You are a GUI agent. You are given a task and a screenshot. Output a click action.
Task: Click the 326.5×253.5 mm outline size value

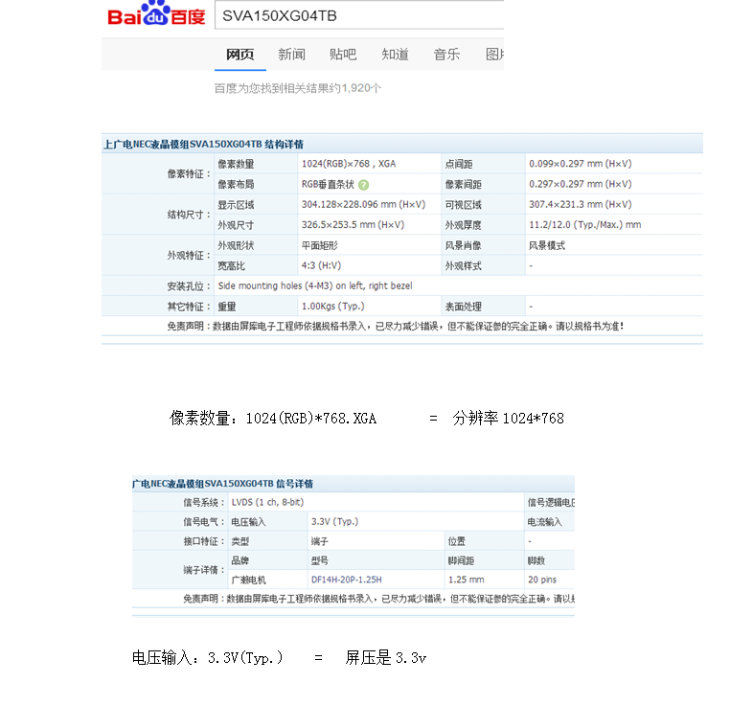pos(353,225)
